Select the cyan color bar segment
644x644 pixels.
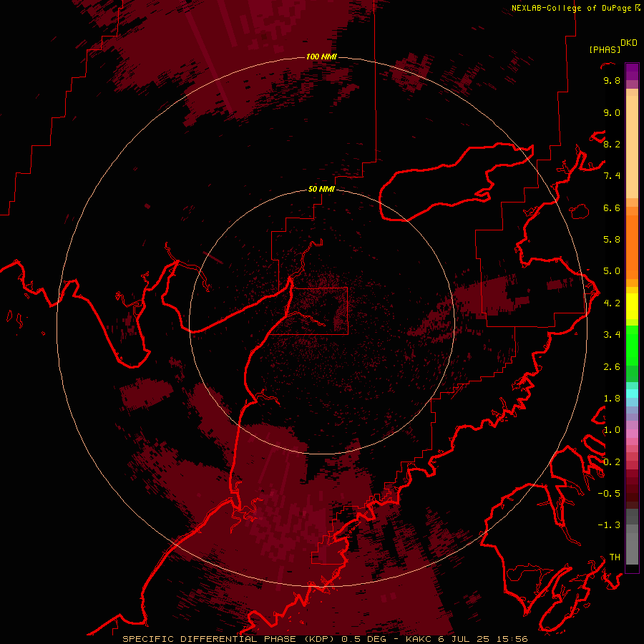632,394
